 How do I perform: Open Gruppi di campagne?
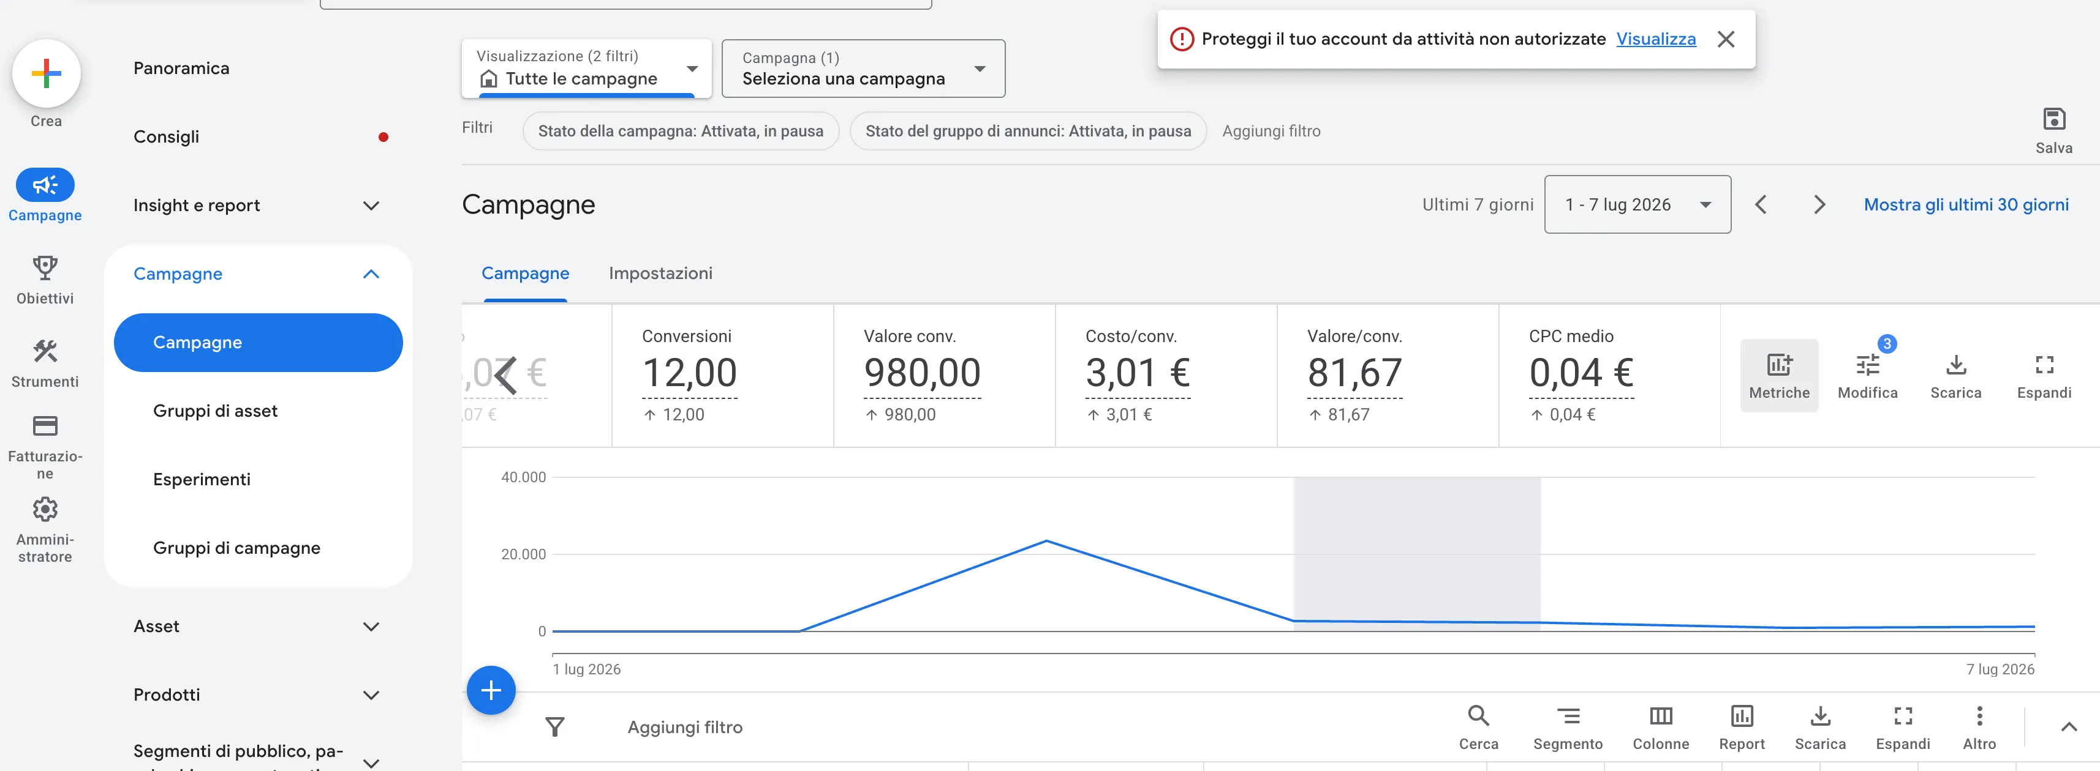236,547
